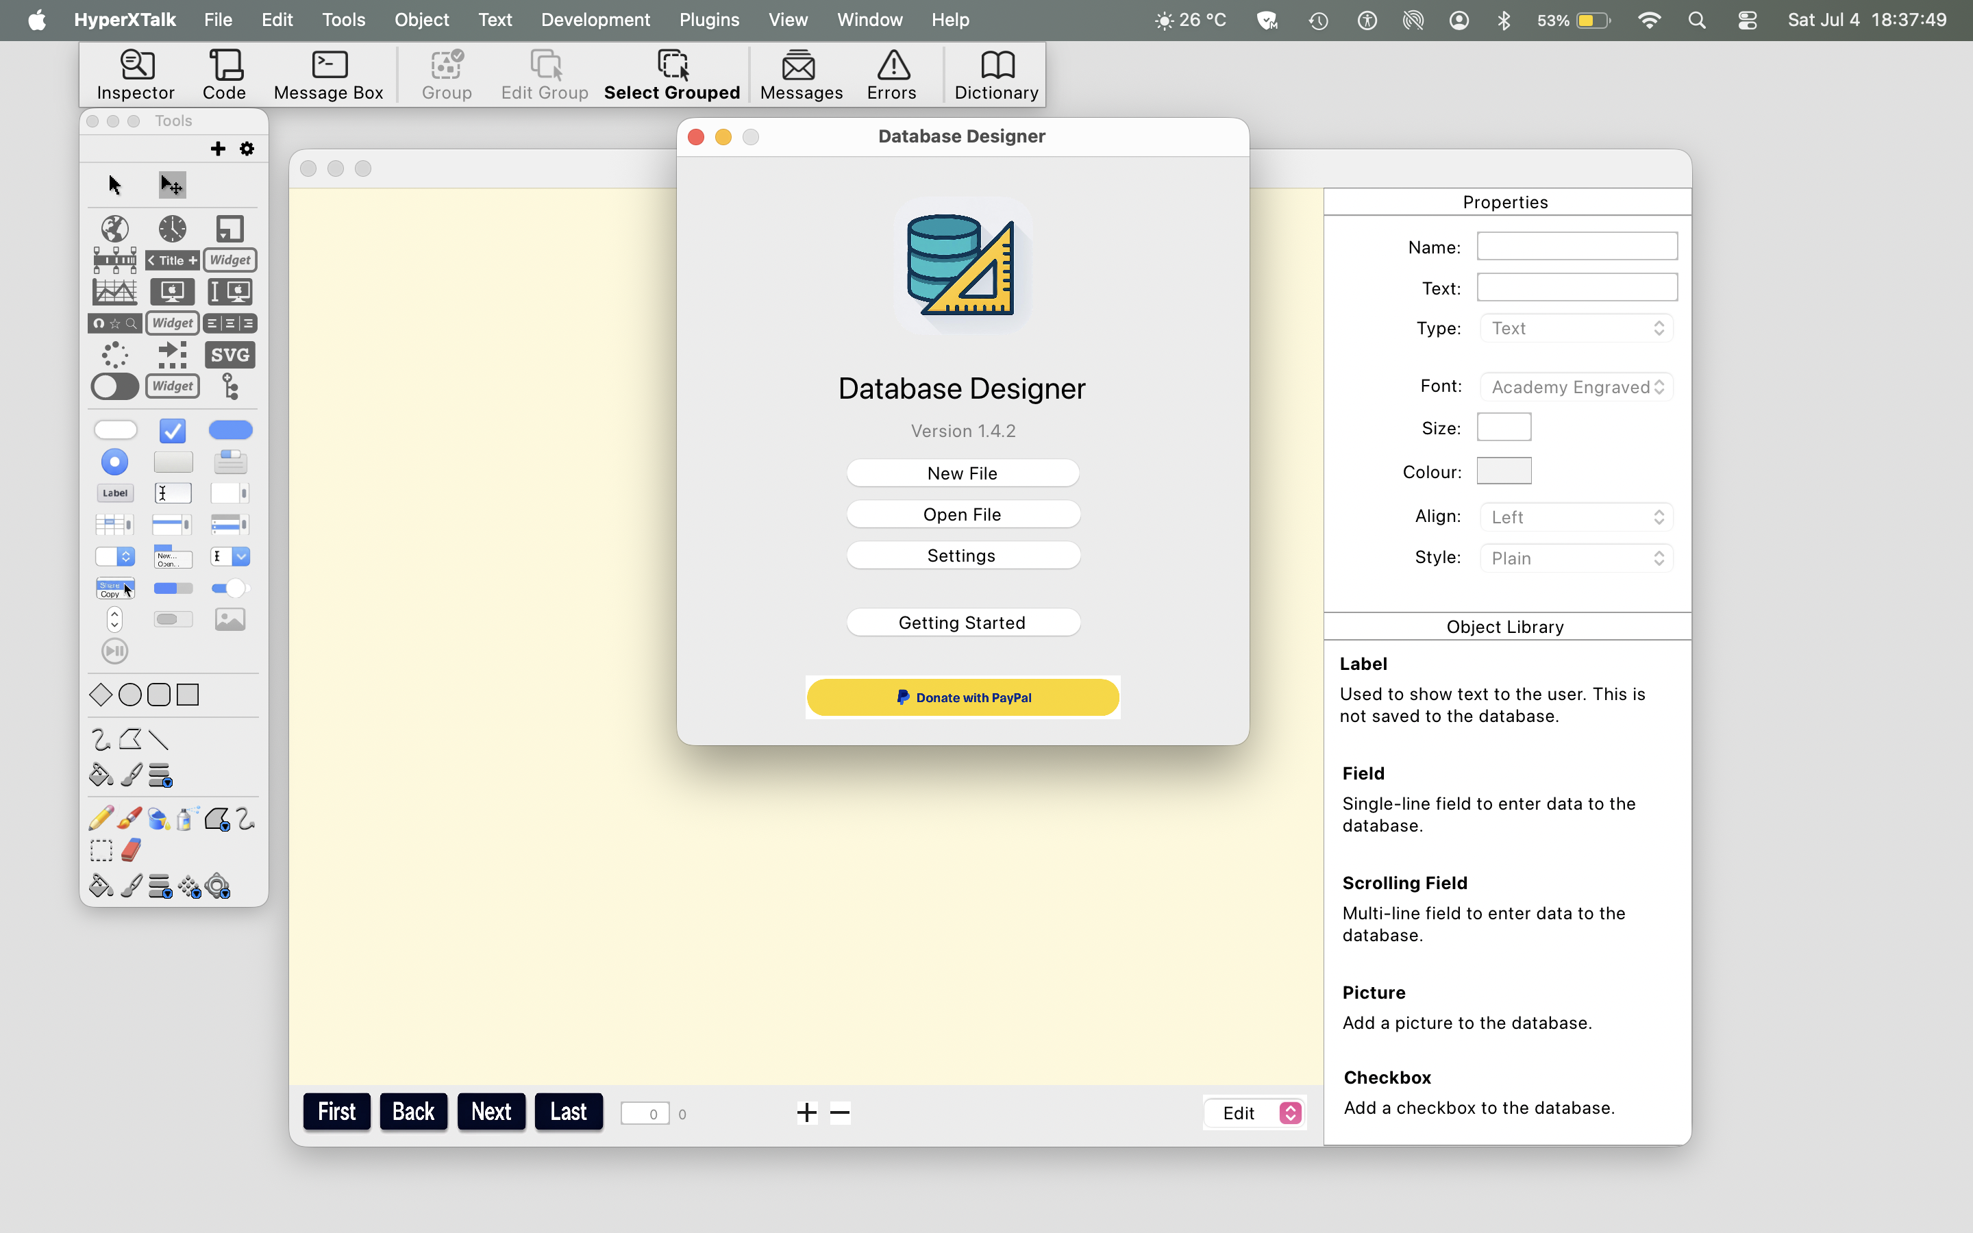Select the Pulldown Menu tool
Image resolution: width=1973 pixels, height=1233 pixels.
pos(172,556)
